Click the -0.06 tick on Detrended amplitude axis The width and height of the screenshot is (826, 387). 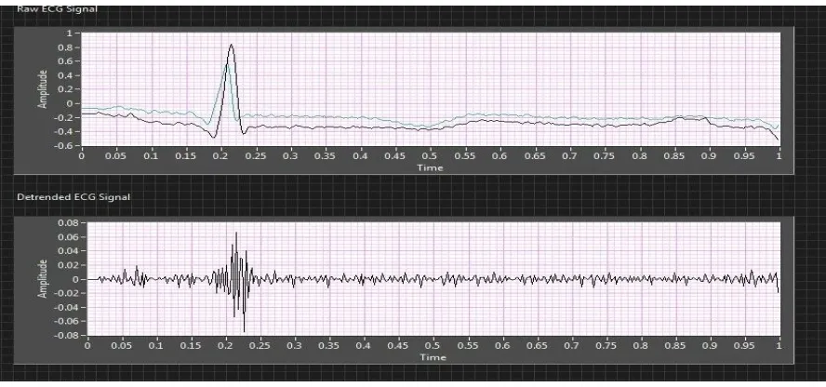pos(66,321)
